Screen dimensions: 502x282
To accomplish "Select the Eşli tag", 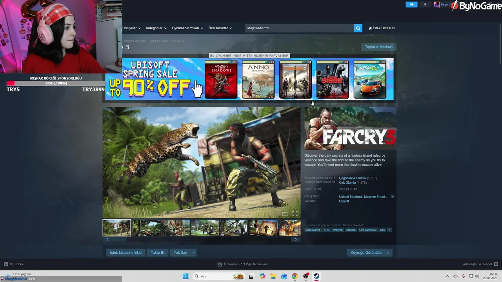I will click(382, 230).
